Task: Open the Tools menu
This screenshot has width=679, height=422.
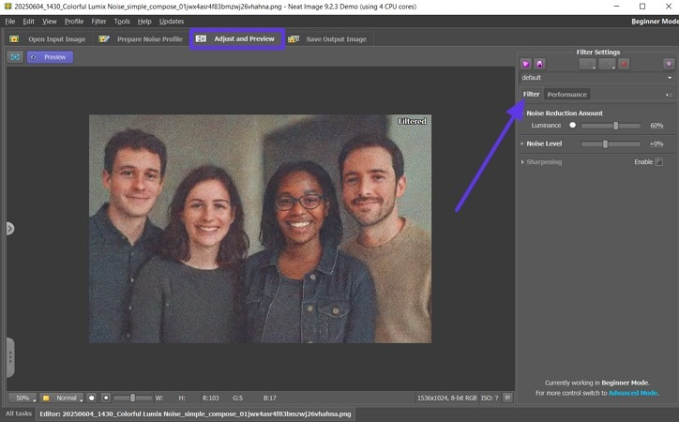Action: [x=122, y=22]
